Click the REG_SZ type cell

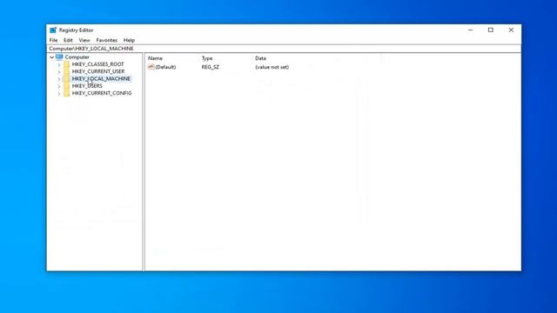tap(211, 67)
